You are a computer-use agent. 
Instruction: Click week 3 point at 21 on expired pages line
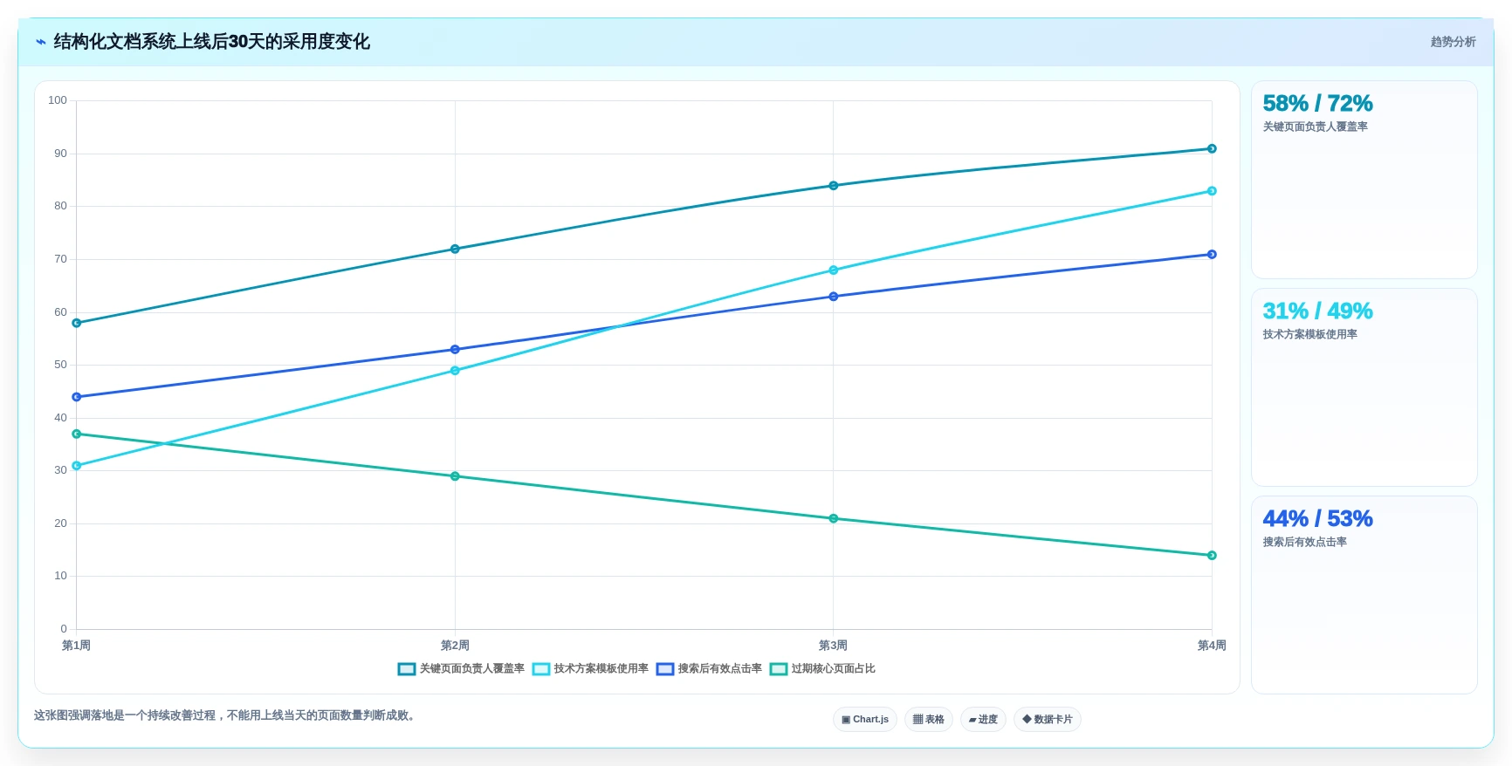[x=833, y=518]
